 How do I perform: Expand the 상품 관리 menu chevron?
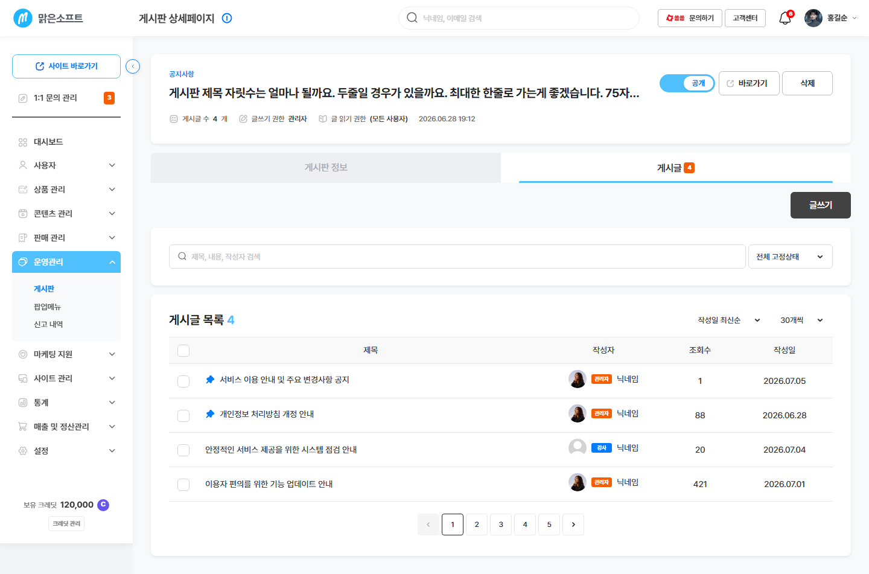pos(112,190)
